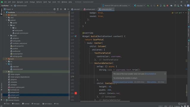Toggle the Project side tool tab

point(1,12)
